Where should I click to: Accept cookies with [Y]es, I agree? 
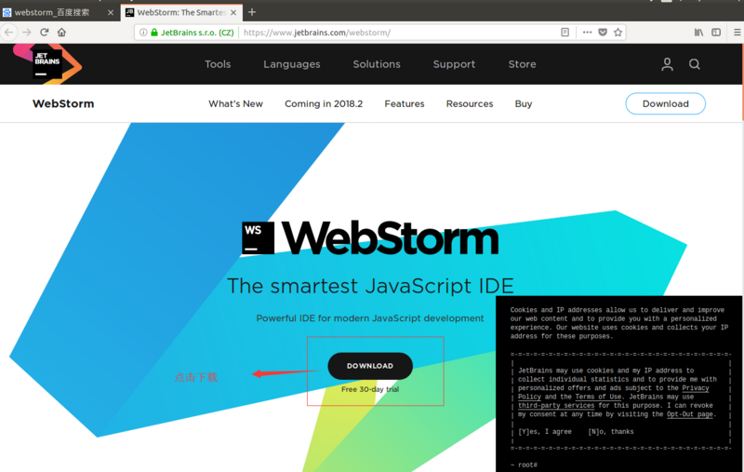pyautogui.click(x=545, y=432)
